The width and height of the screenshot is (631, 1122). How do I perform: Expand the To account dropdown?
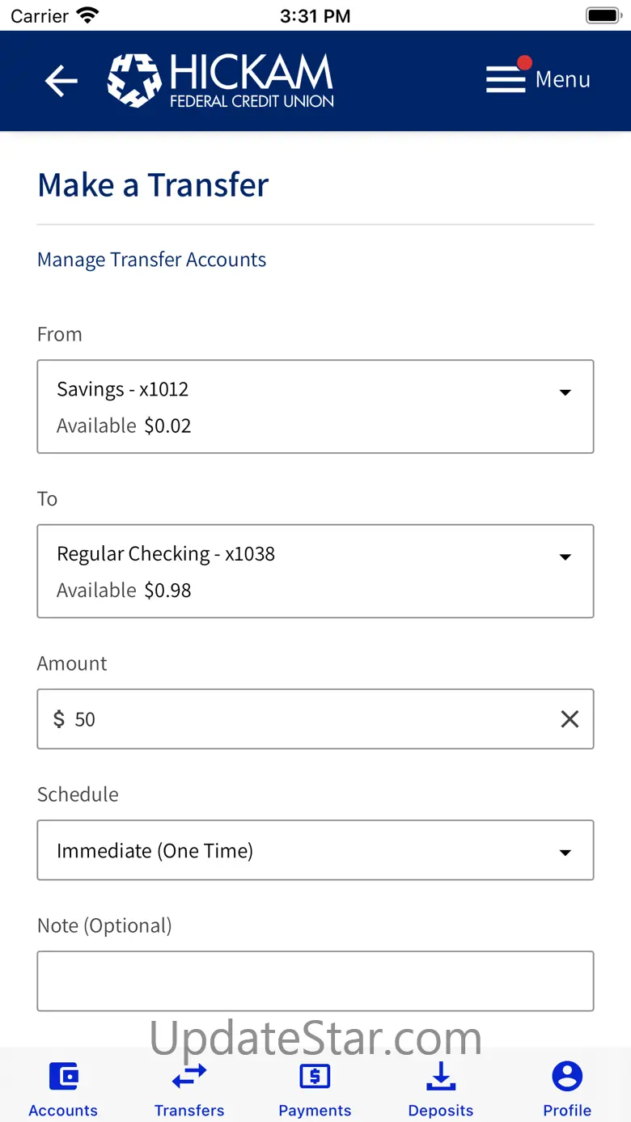[565, 557]
